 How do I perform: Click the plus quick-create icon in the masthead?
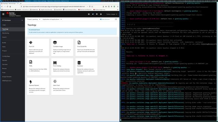pos(97,14)
